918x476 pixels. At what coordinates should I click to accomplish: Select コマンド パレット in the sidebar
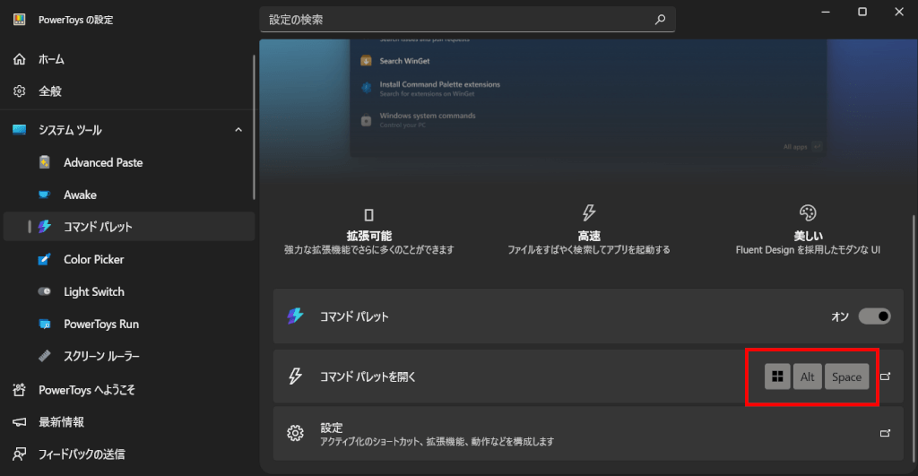coord(98,227)
